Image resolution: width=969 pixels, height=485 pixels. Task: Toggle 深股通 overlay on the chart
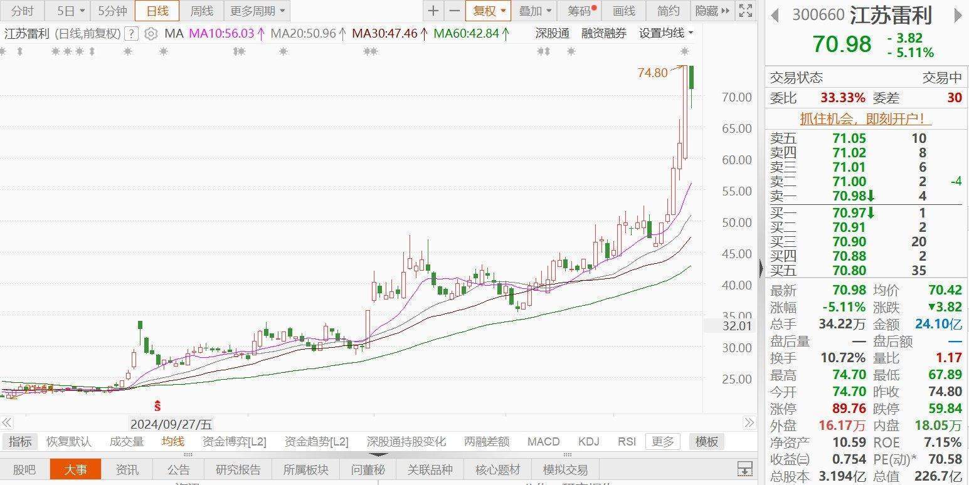(552, 33)
